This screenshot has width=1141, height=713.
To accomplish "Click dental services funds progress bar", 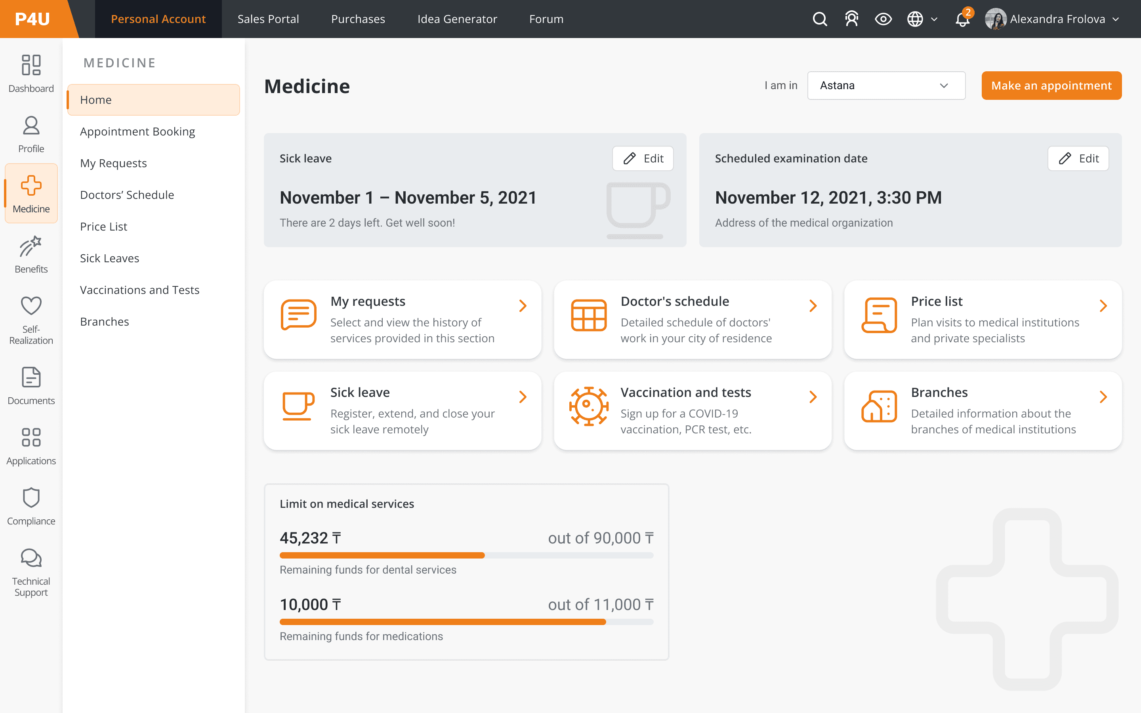I will (466, 555).
